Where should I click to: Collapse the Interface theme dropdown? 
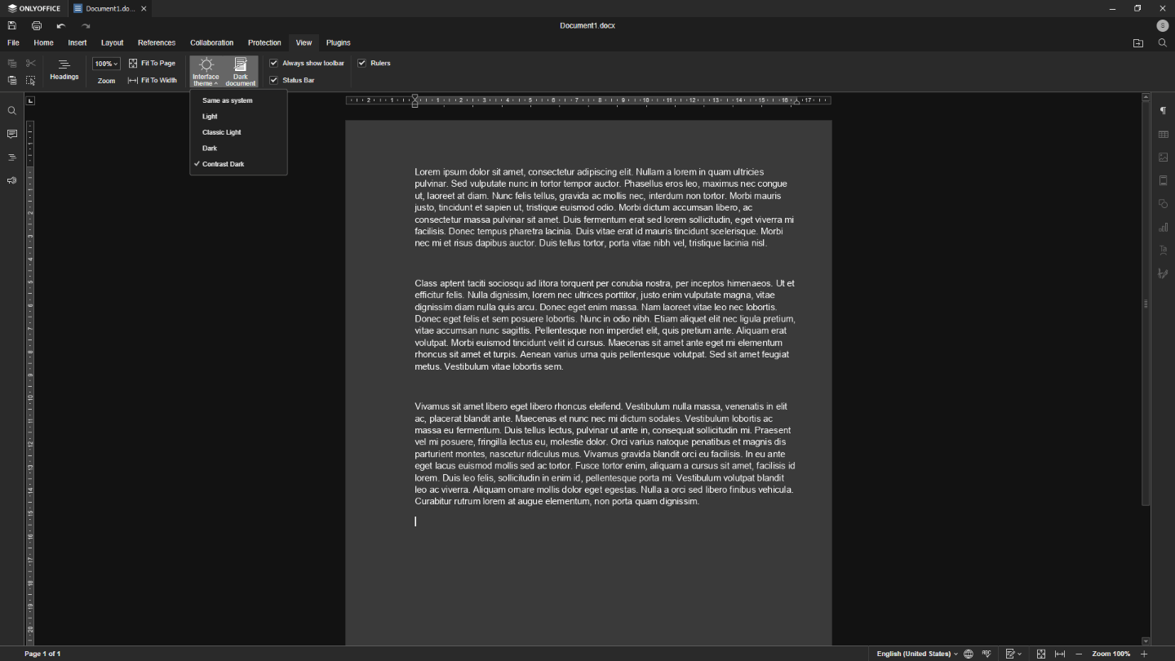click(x=205, y=71)
